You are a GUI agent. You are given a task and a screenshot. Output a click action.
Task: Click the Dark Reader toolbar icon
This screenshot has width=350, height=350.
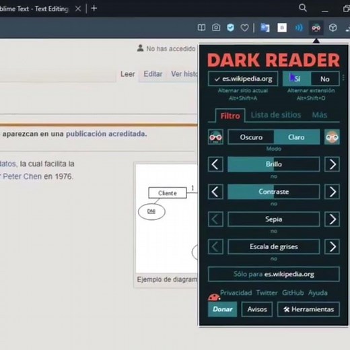coord(316,28)
